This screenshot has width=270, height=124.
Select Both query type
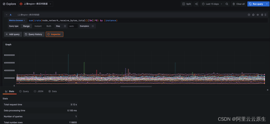tap(49, 26)
